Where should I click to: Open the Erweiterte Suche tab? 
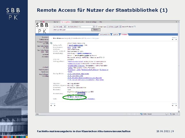78,22
